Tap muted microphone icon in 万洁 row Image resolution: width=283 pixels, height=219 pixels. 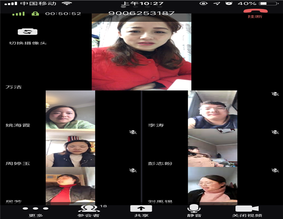tap(275, 94)
